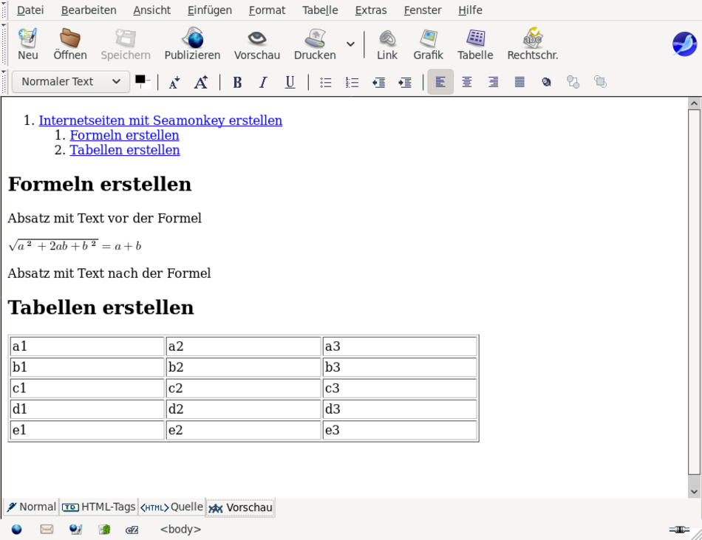
Task: Justify the text
Action: pos(519,82)
